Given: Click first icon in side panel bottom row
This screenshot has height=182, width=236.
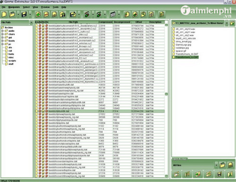Looking at the screenshot, I should tap(177, 174).
